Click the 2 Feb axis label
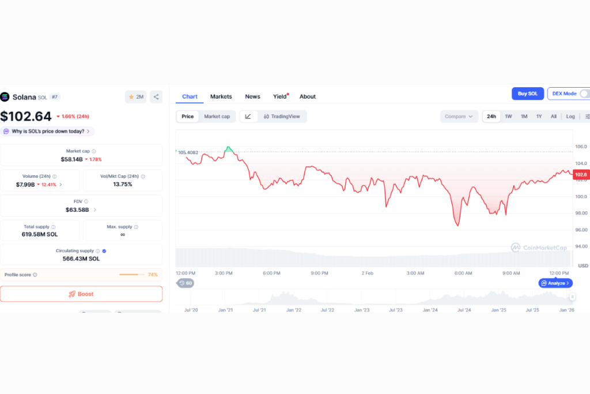 (367, 273)
